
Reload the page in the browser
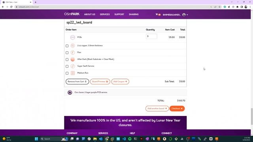[11, 7]
